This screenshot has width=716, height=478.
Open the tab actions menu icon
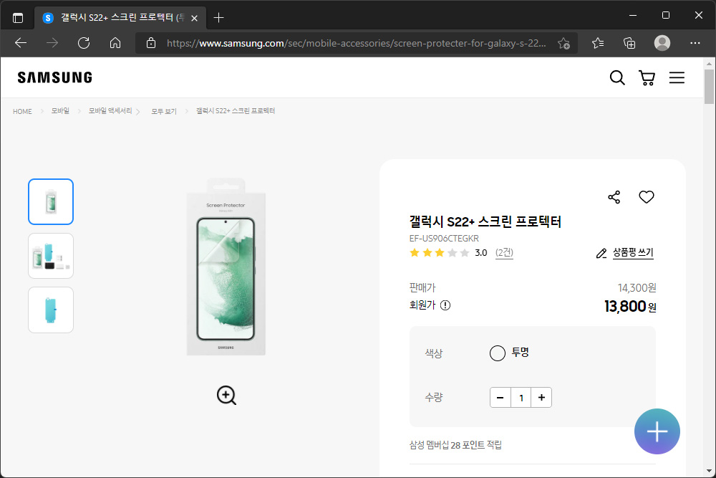(18, 18)
